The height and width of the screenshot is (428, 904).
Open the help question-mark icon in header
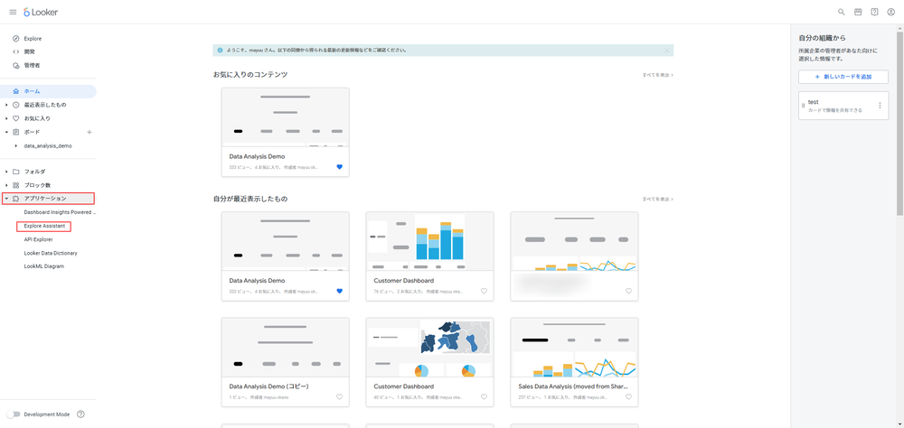pos(874,12)
